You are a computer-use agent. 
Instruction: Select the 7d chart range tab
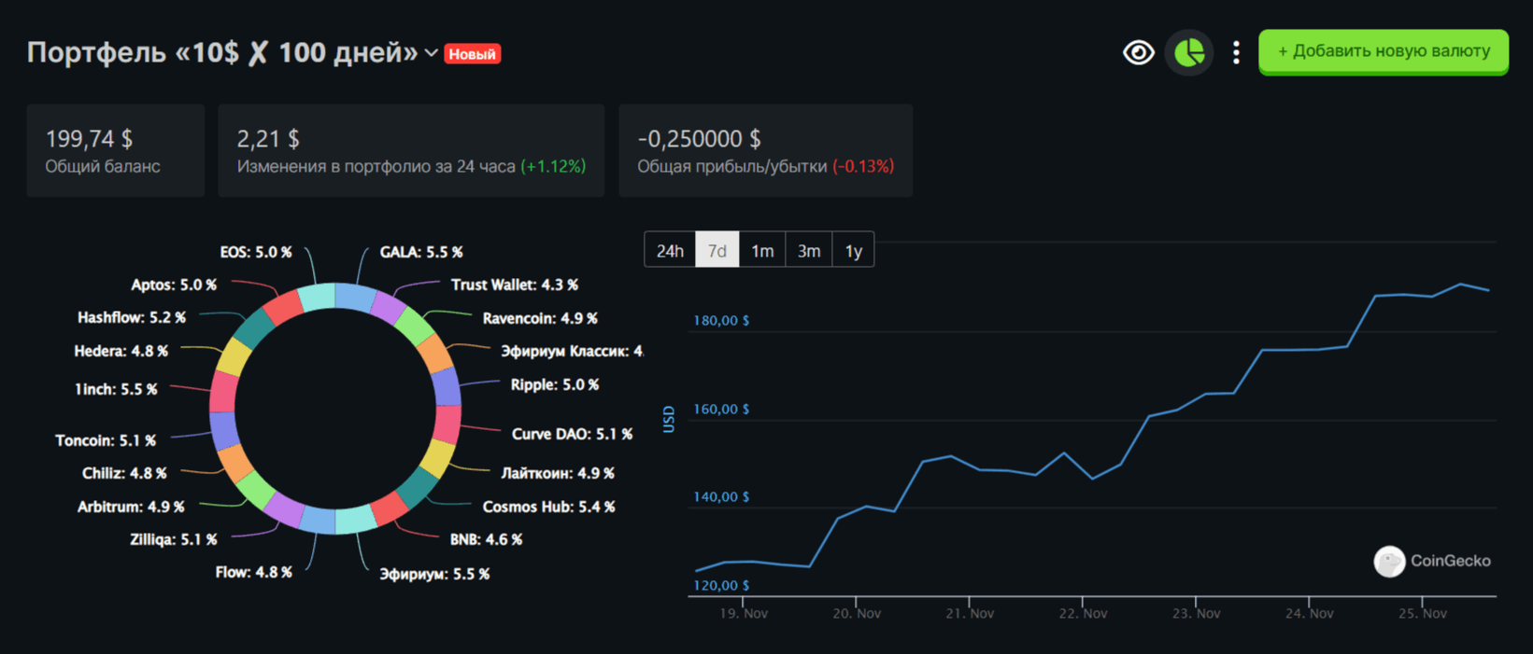[717, 250]
